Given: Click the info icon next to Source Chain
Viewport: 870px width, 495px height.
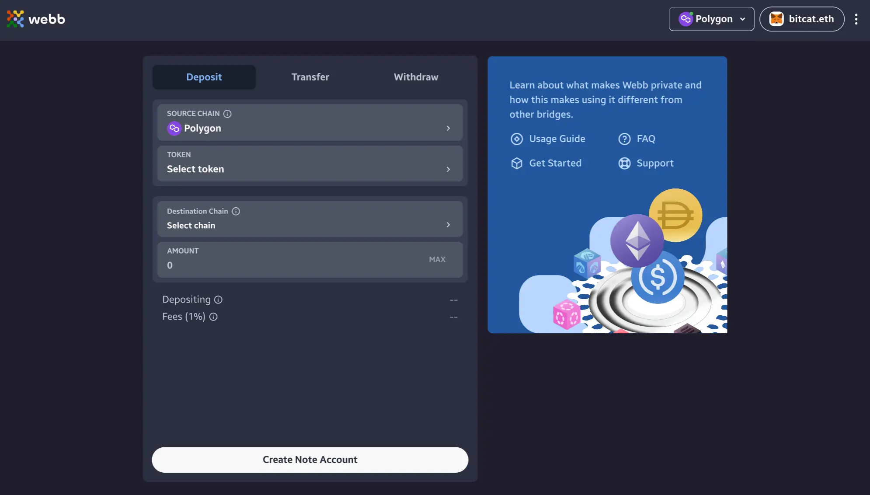Looking at the screenshot, I should pyautogui.click(x=227, y=114).
